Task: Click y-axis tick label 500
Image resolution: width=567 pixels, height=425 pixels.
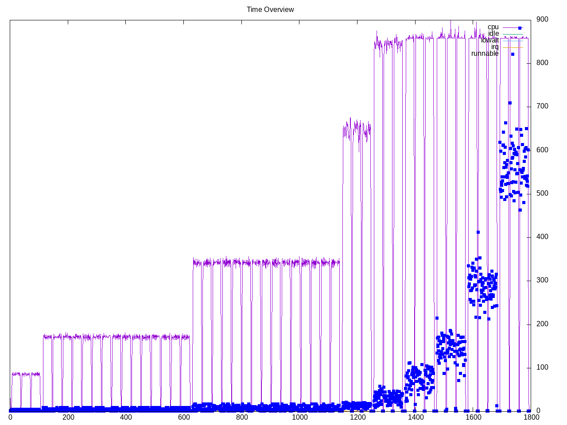Action: [x=542, y=193]
